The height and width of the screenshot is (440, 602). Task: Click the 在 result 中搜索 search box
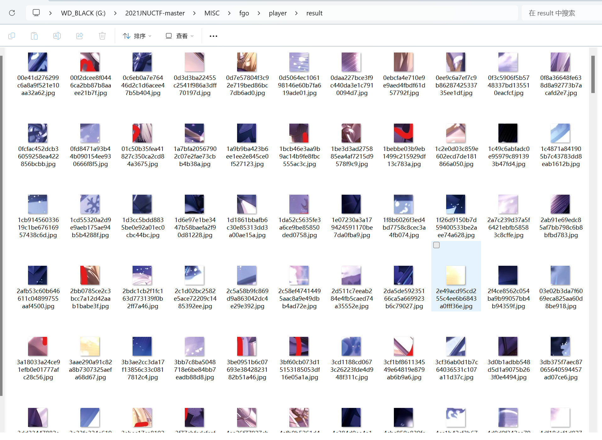[x=562, y=13]
